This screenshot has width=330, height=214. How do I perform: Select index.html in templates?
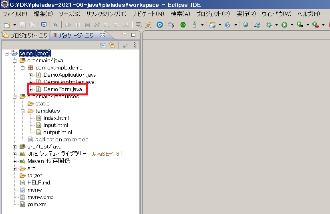(56, 118)
